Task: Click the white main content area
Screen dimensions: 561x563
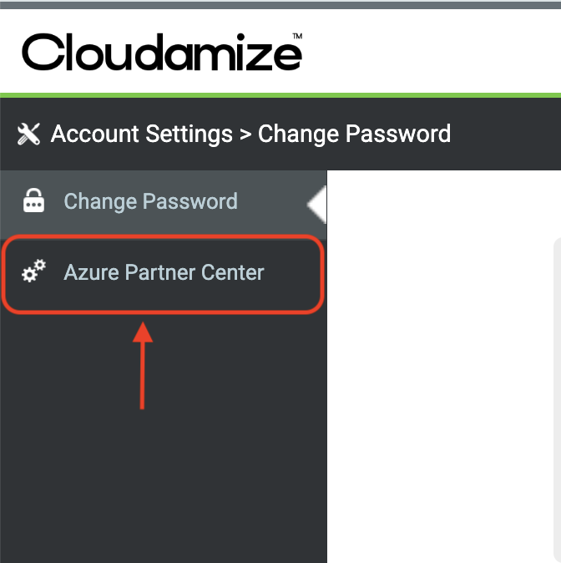Action: pos(434,376)
